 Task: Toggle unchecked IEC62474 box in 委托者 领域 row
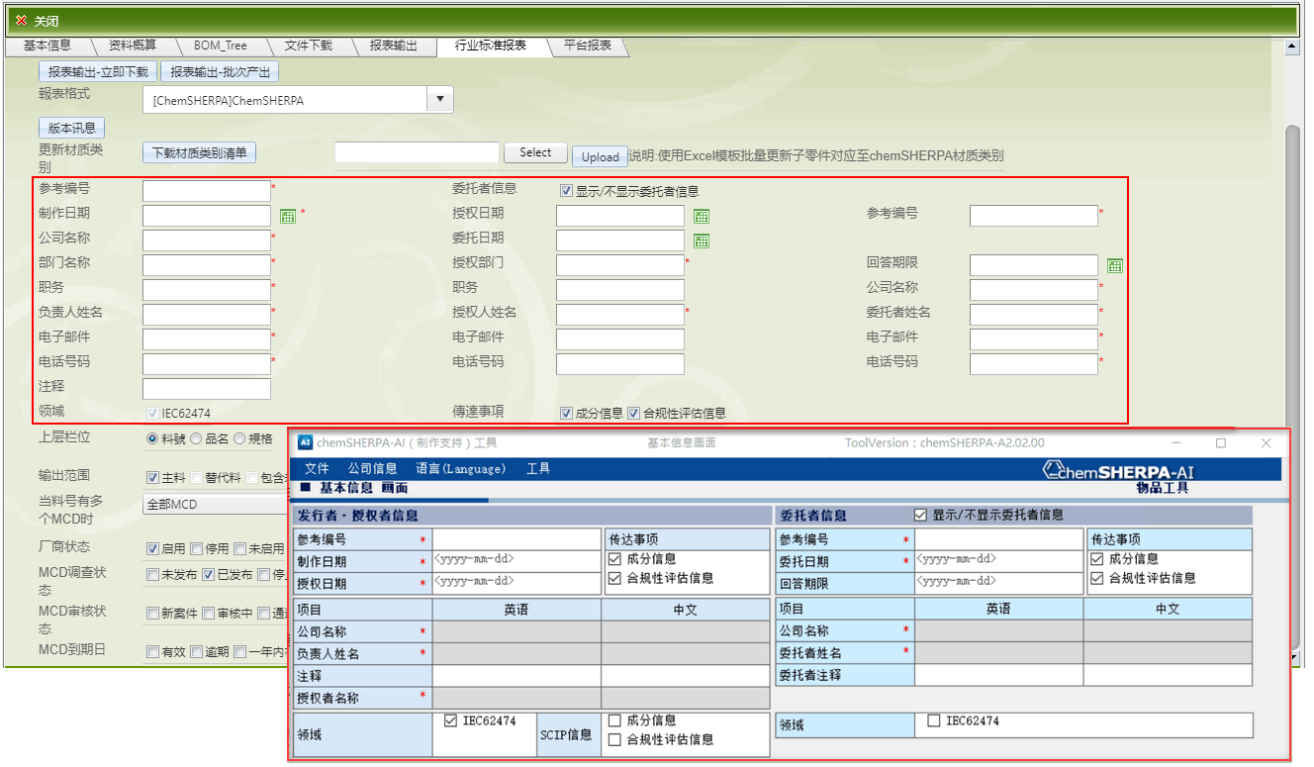point(934,720)
